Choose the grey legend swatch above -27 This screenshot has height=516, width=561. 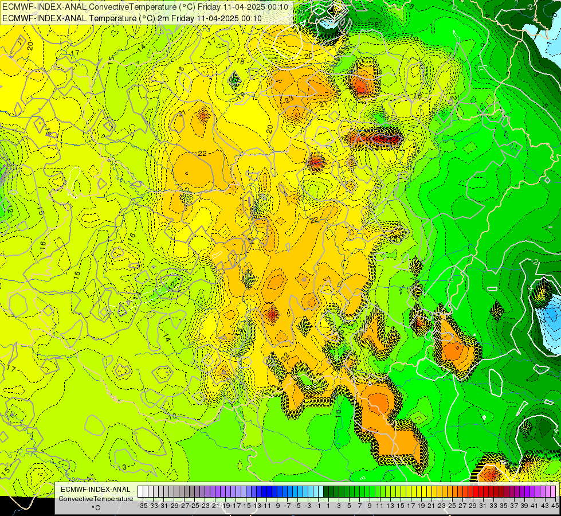click(x=182, y=491)
